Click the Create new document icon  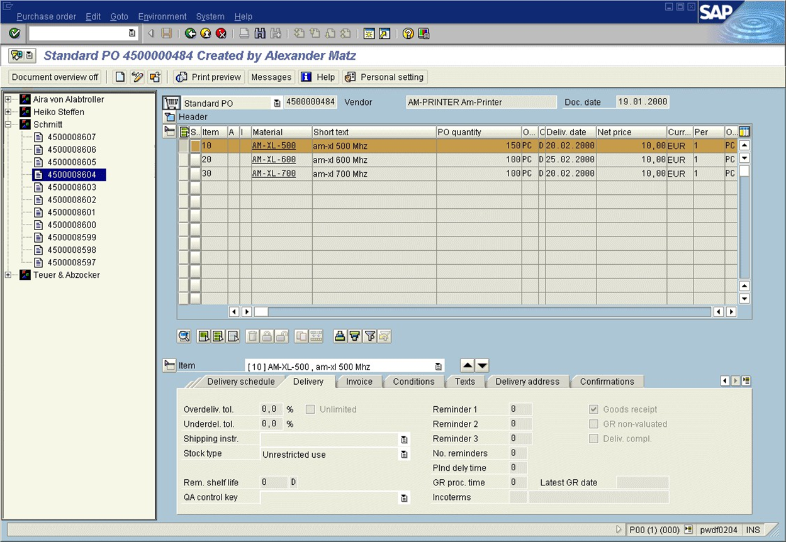(x=120, y=77)
